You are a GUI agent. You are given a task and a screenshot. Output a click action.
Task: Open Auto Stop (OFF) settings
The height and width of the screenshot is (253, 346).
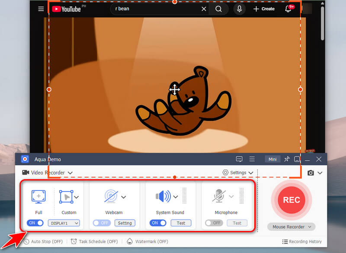pos(43,241)
